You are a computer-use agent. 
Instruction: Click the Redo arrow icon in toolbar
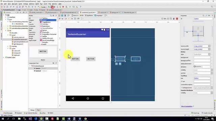[13, 7]
